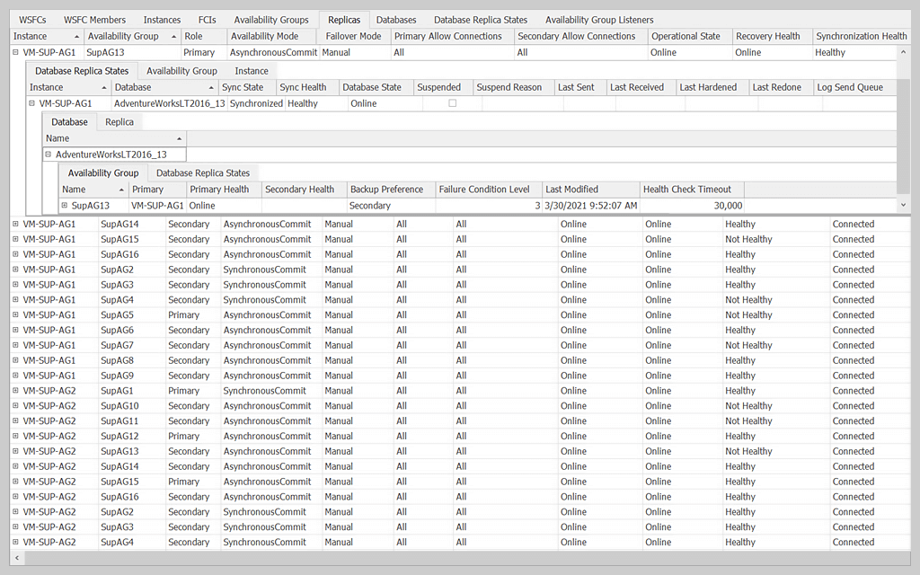Screen dimensions: 920x575
Task: Click the Name column sort arrow in SupAG13 panel
Action: [x=119, y=190]
